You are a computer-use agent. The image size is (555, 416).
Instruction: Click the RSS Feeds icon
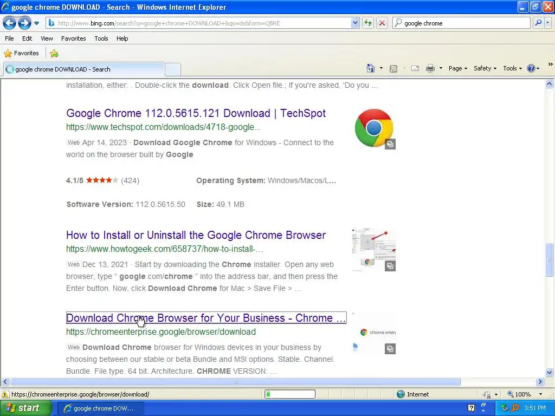[393, 69]
